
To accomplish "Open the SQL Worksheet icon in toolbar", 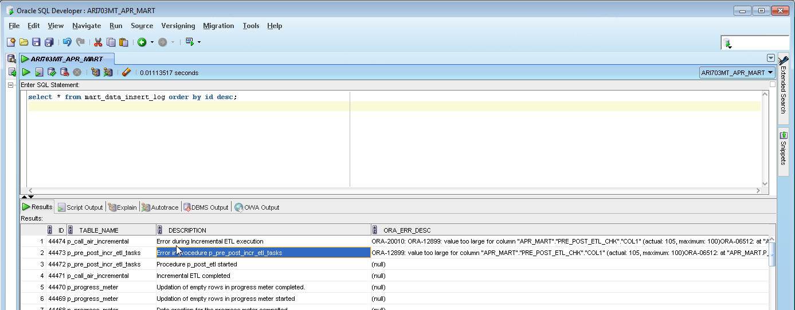I will tap(190, 42).
